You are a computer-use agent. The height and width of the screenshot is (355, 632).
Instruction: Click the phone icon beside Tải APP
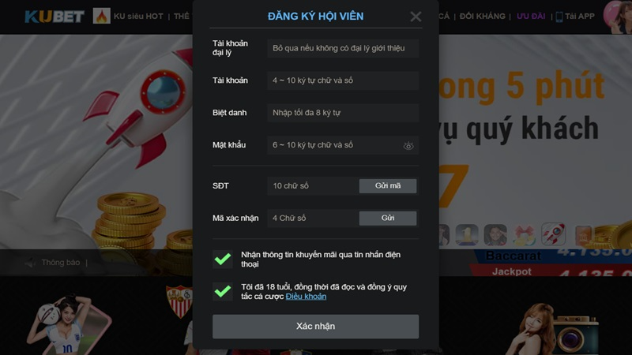coord(559,17)
